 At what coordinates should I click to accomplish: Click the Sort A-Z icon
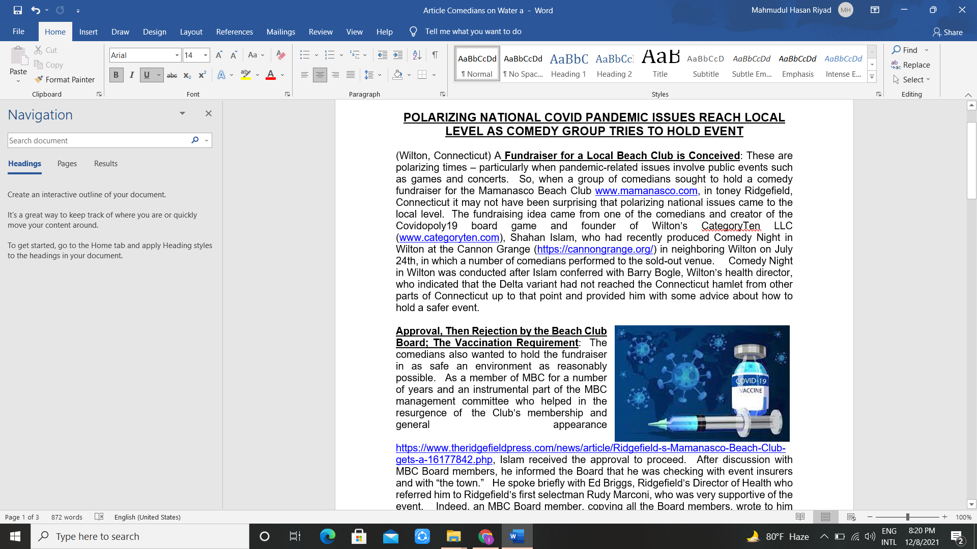[x=417, y=55]
